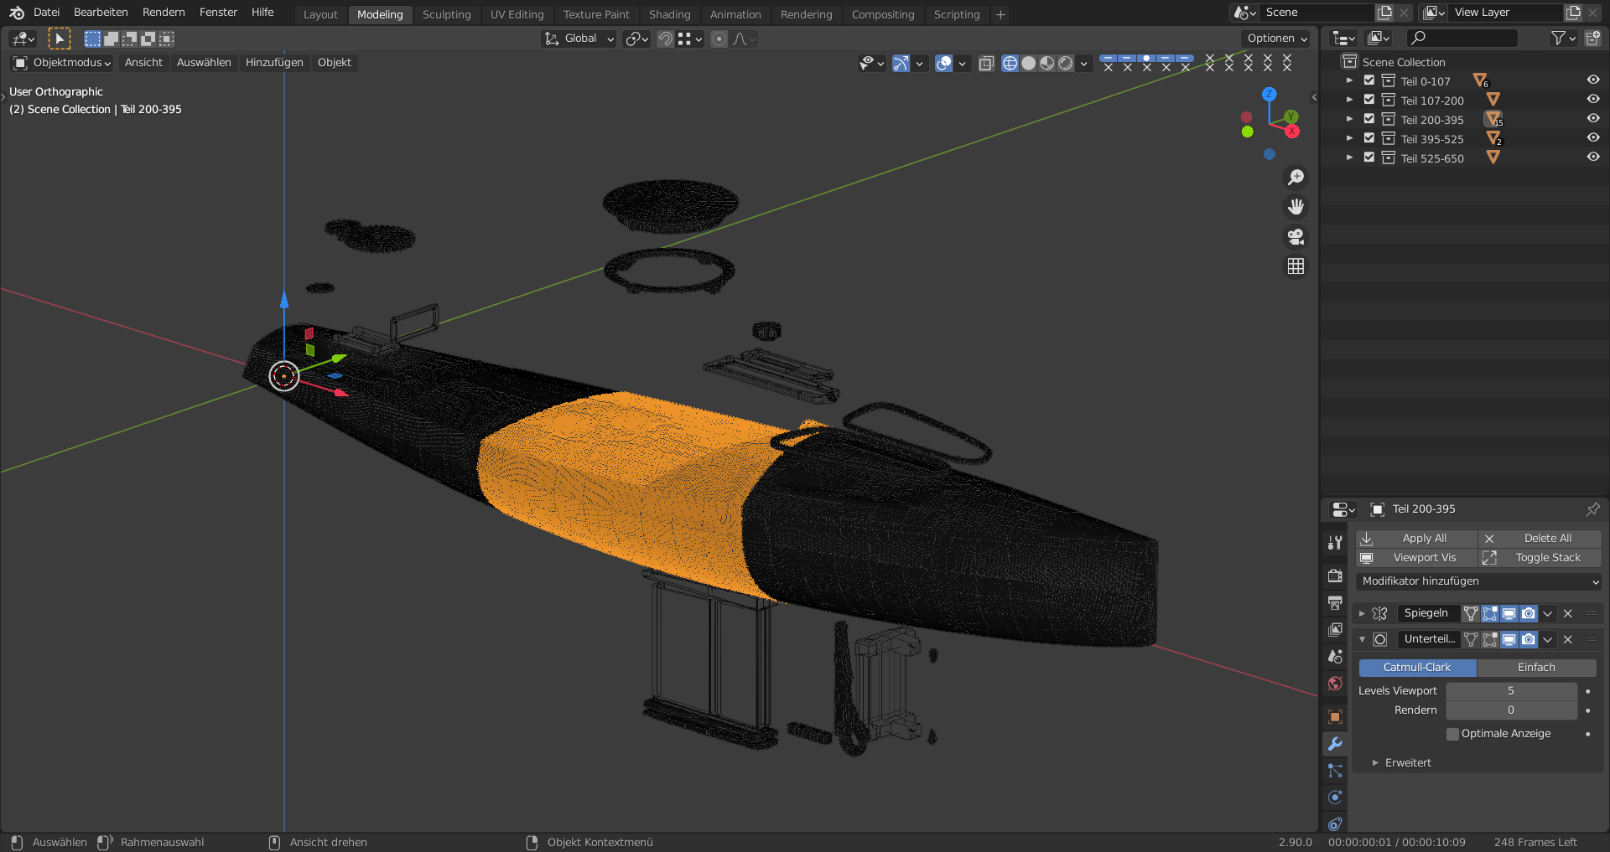Toggle X-ray display in viewport header
This screenshot has height=852, width=1610.
tap(986, 64)
